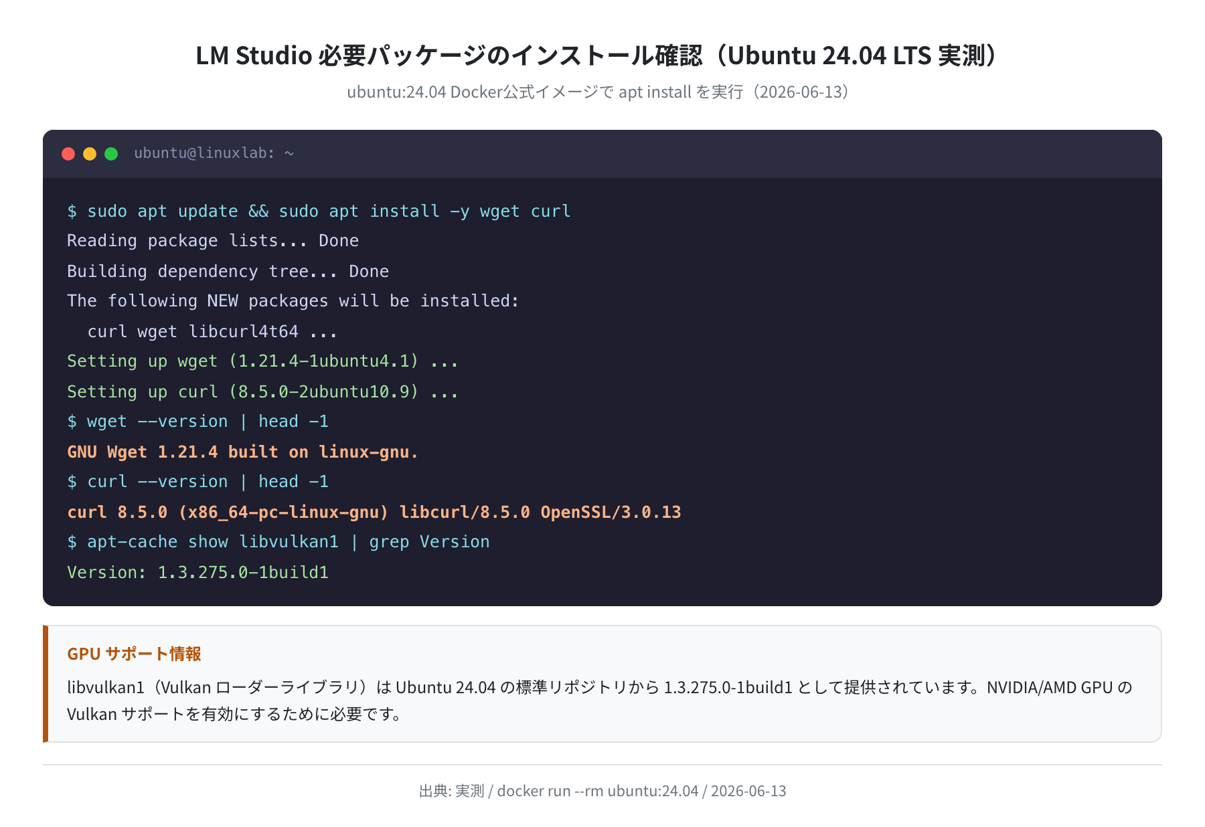The image size is (1205, 827).
Task: Click the line 'Reading package lists... Done'
Action: coord(213,241)
